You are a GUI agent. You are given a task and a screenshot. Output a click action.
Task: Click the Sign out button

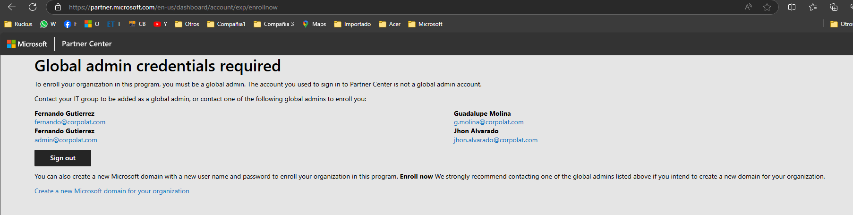click(63, 158)
